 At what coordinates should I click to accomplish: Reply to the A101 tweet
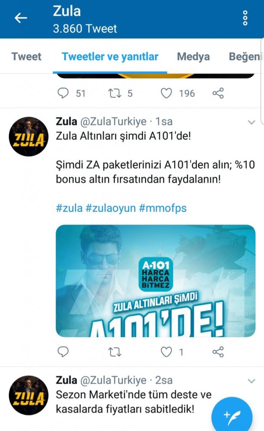point(63,351)
